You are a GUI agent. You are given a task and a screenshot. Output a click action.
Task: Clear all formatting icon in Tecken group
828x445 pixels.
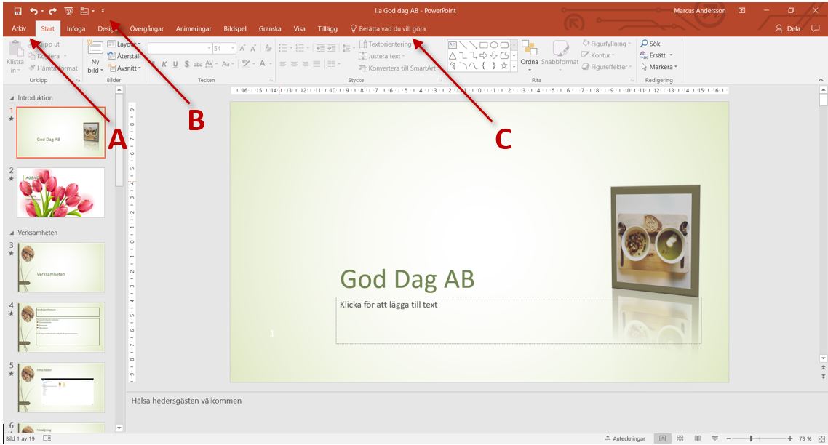click(x=268, y=49)
